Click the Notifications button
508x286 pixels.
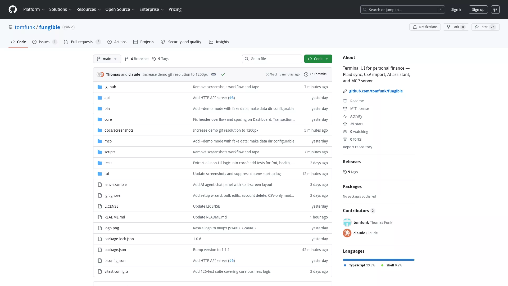(425, 27)
